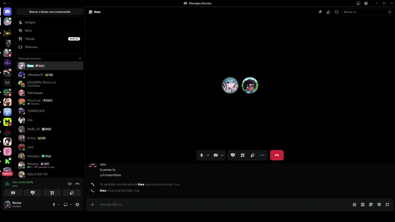Image resolution: width=395 pixels, height=222 pixels.
Task: Select glasses-wearing avatar in call view
Action: (x=250, y=85)
